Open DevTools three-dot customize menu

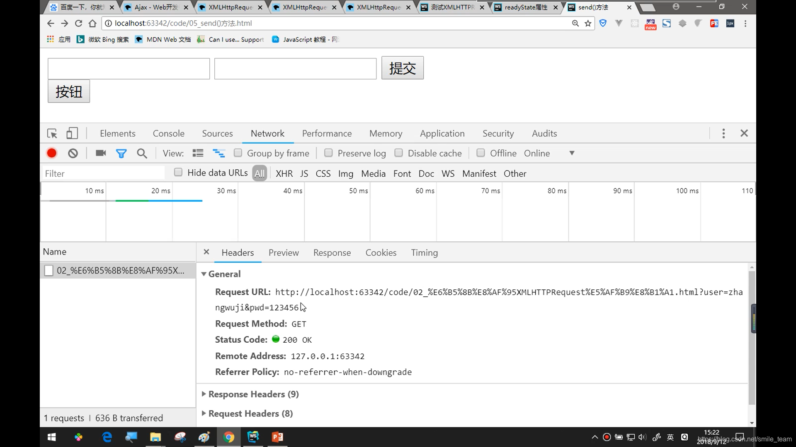[x=723, y=133]
